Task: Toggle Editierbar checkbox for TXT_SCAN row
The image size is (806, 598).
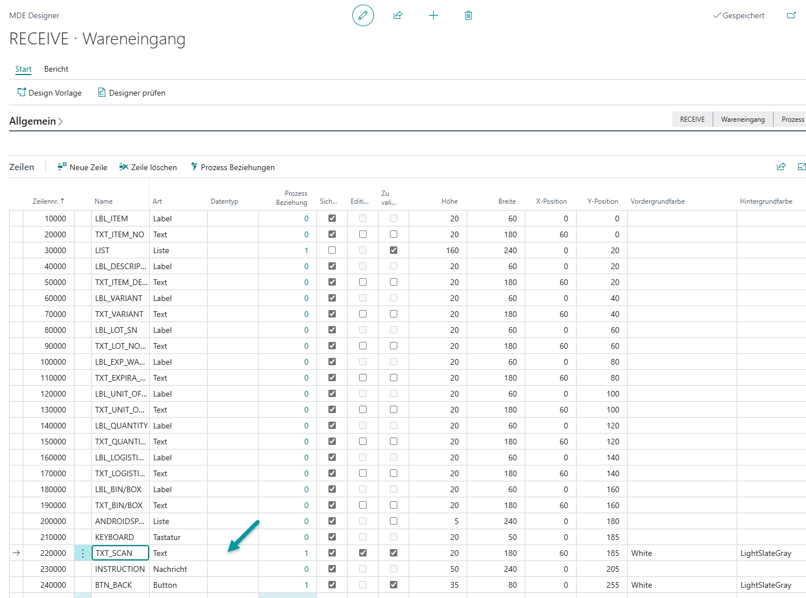Action: point(363,553)
